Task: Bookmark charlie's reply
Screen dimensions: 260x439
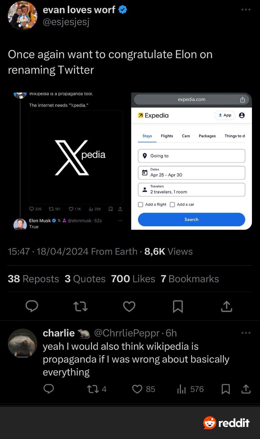Action: (x=226, y=389)
